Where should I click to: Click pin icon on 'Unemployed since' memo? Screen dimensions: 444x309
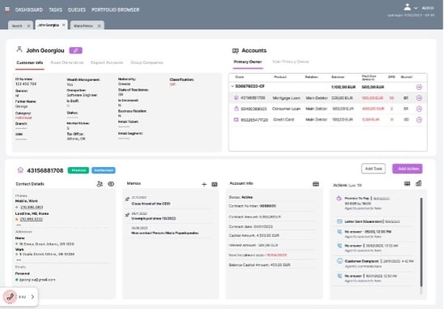[x=127, y=215]
